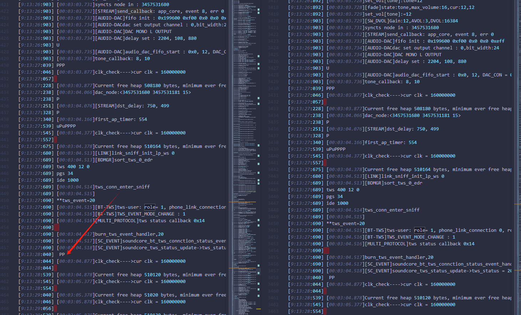Click '[BT-TWS]TWS_EVENT_MODE_CHANGE : 1' in right pane

(x=410, y=237)
